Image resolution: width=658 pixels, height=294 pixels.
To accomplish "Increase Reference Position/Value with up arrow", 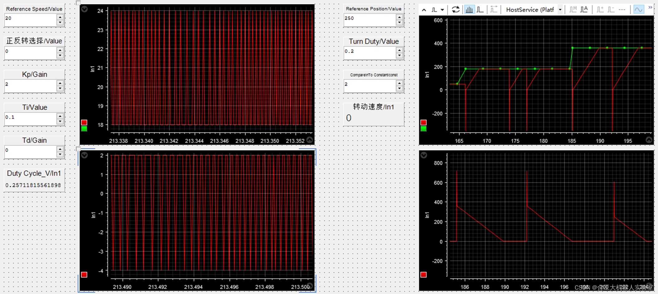I will coord(399,17).
